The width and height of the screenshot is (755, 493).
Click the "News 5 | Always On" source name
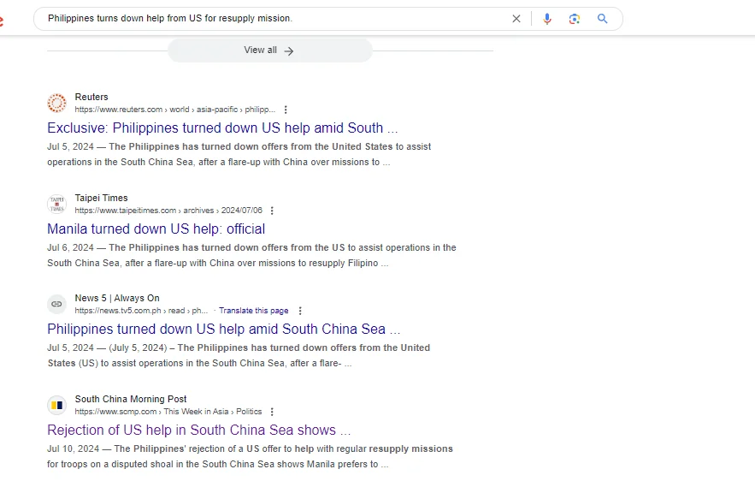tap(117, 298)
